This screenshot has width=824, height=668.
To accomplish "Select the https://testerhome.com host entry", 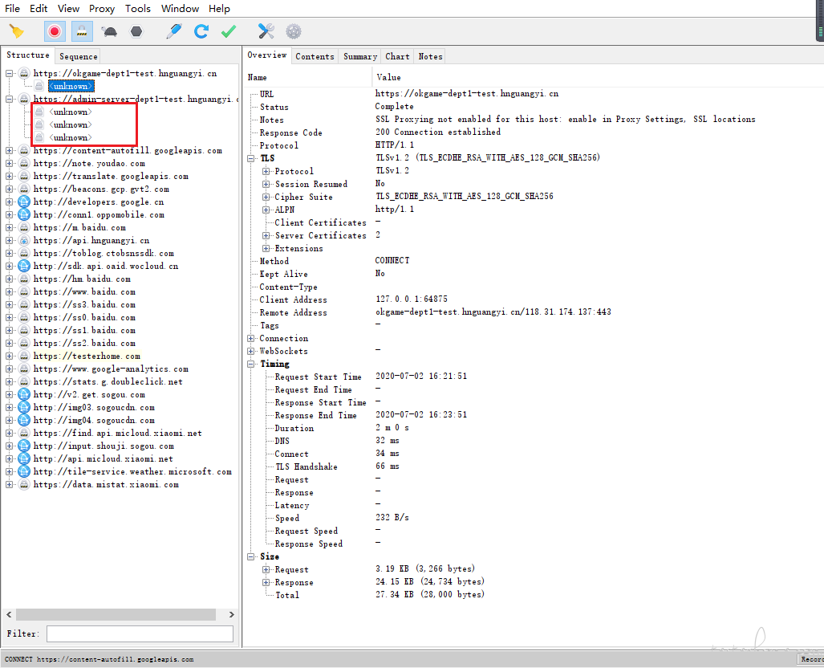I will (x=87, y=356).
